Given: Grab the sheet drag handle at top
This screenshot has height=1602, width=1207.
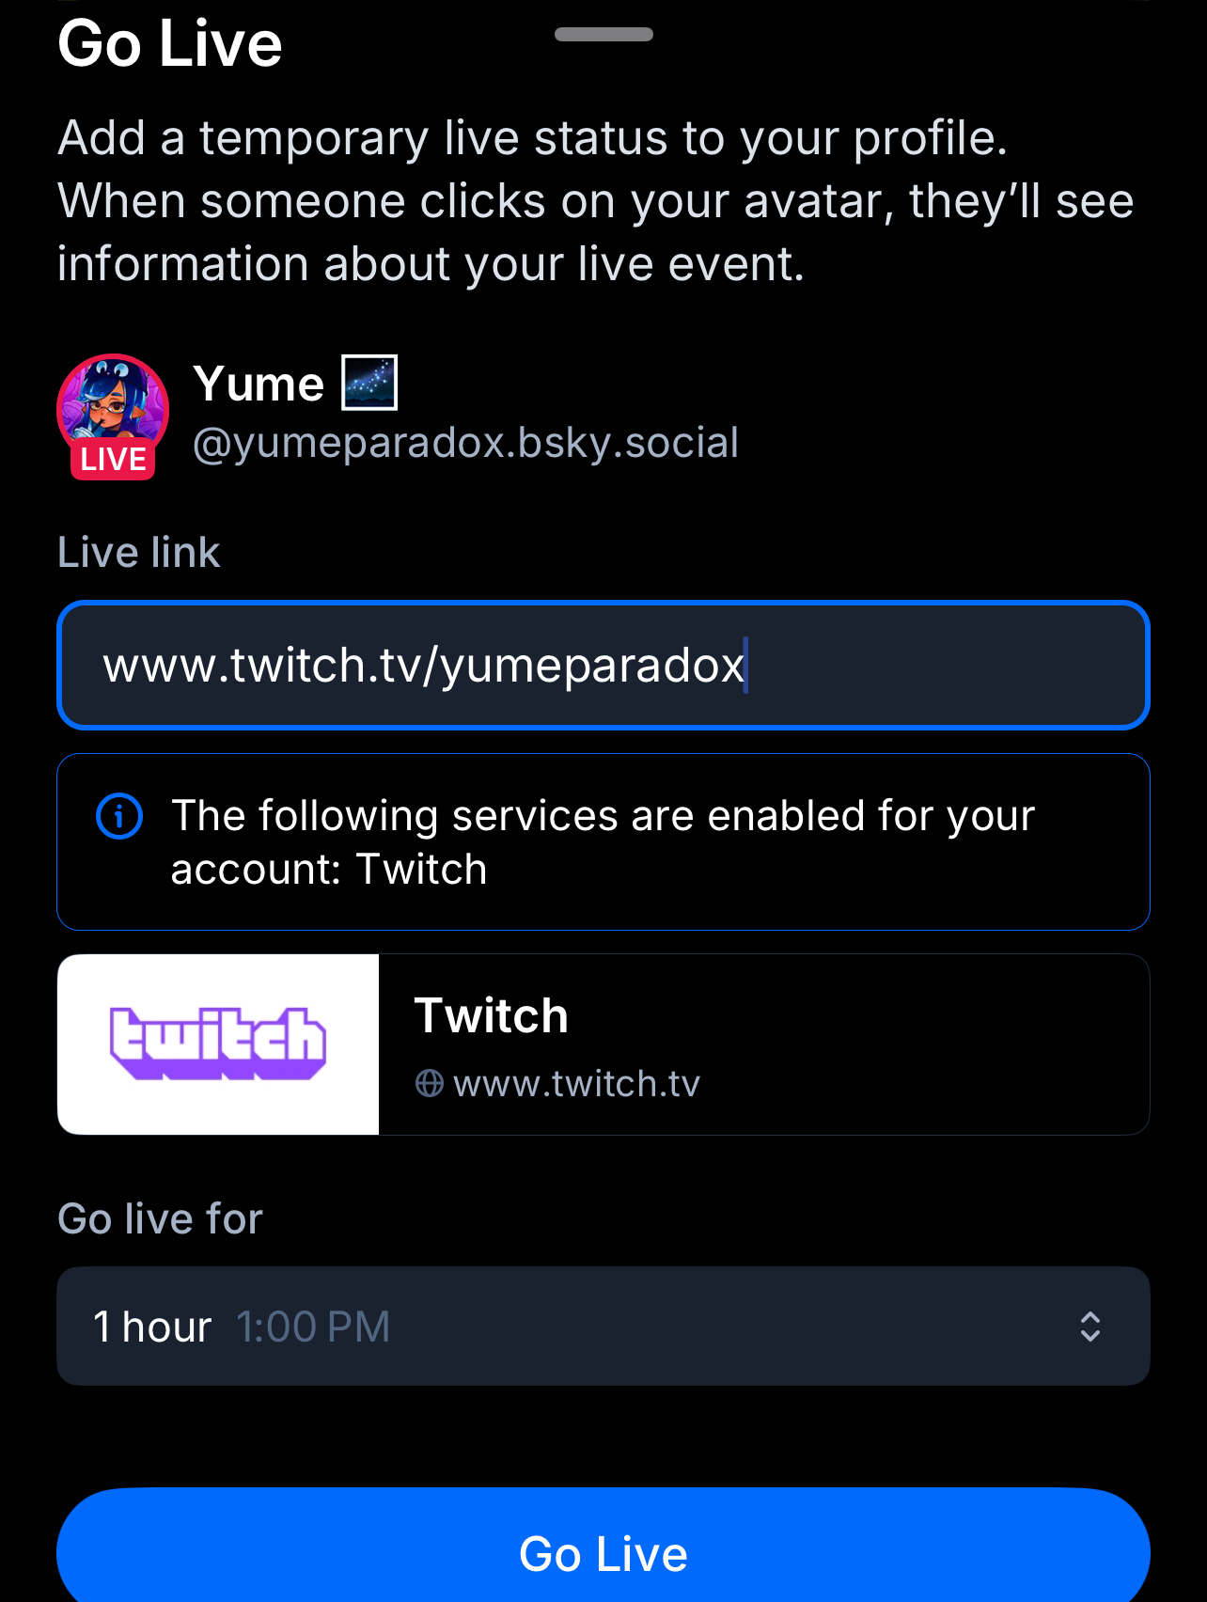Looking at the screenshot, I should (x=603, y=35).
